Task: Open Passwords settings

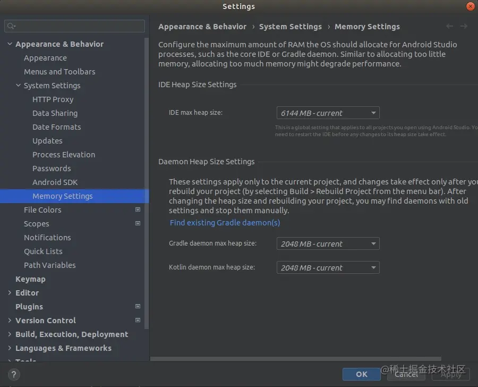Action: (52, 169)
